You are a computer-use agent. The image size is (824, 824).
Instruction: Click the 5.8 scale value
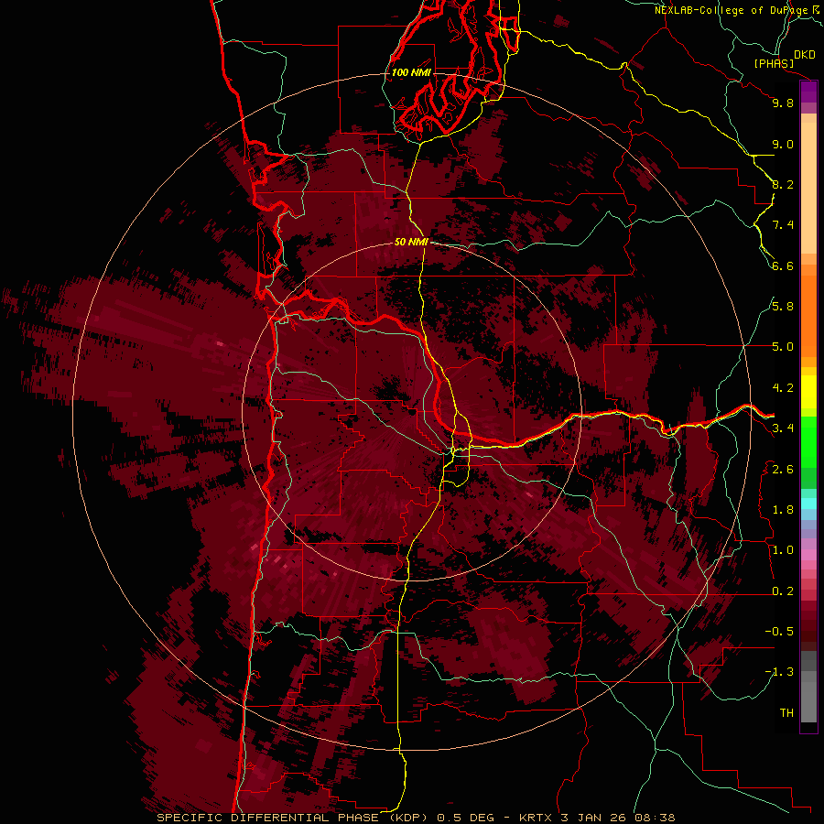coord(783,307)
